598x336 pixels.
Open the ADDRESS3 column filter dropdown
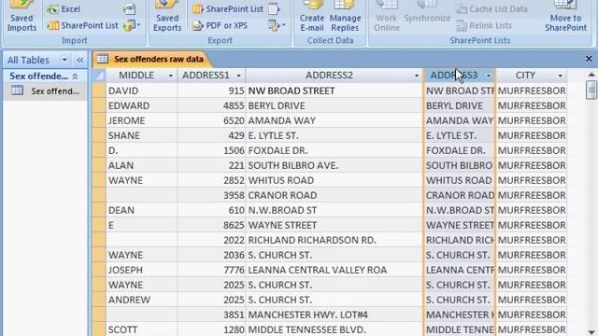(488, 76)
